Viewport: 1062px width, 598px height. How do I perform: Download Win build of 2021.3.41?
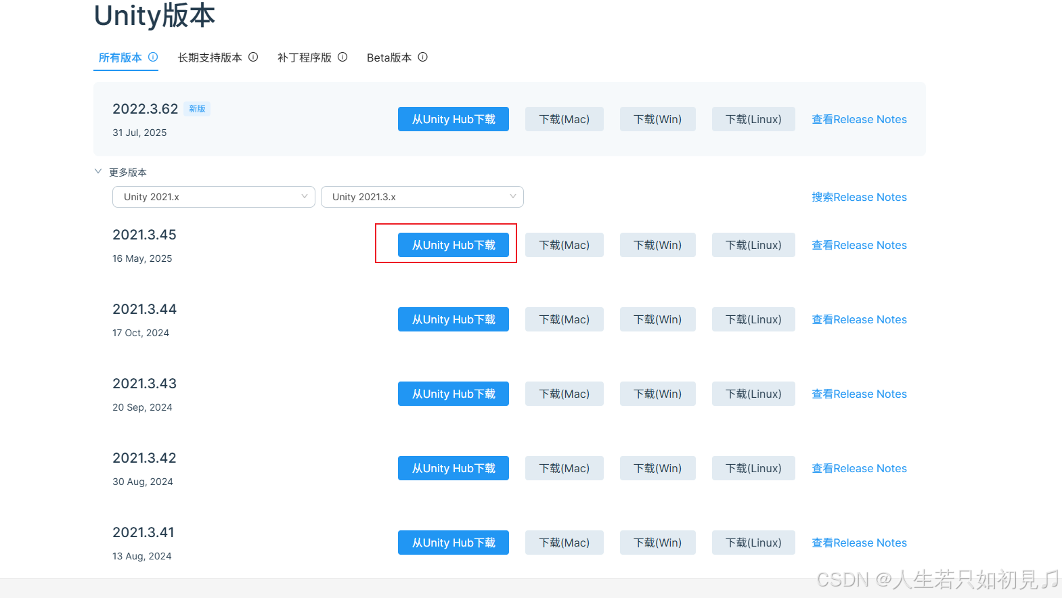pos(658,543)
